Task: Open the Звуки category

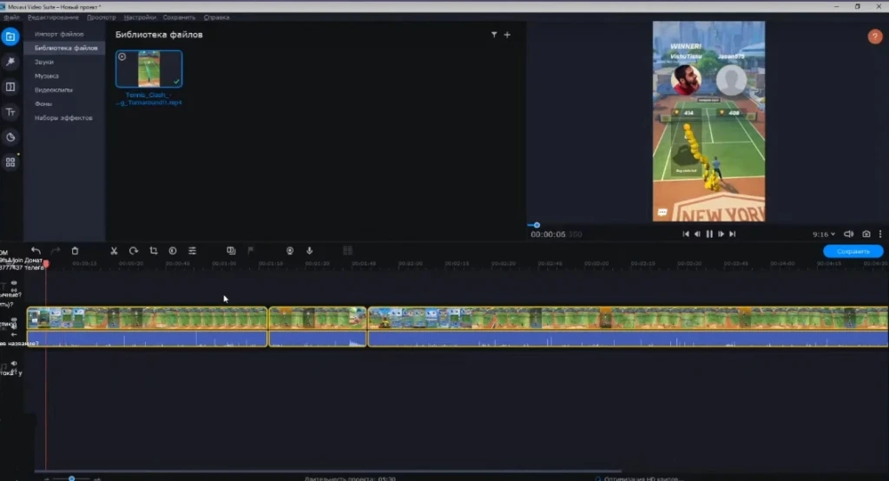Action: tap(43, 62)
